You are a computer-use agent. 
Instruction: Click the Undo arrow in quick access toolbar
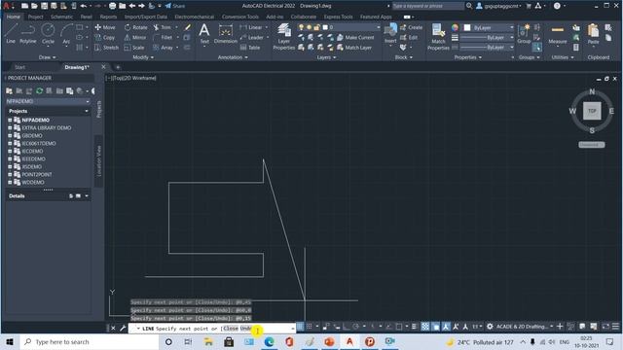pyautogui.click(x=83, y=6)
